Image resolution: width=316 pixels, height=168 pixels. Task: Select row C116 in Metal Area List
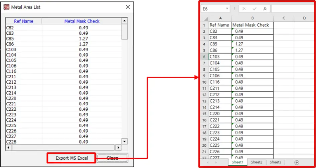pyautogui.click(x=63, y=71)
